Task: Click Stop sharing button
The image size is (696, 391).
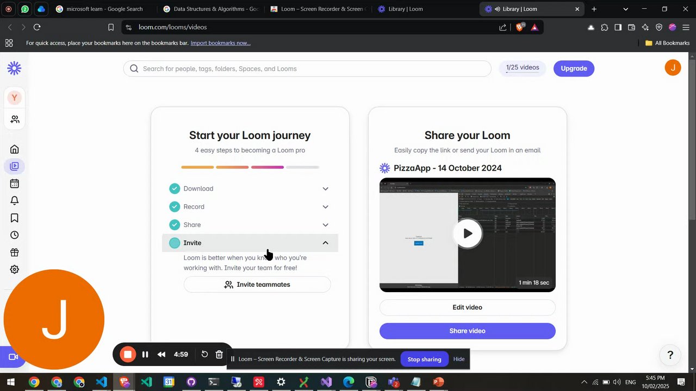Action: pos(424,359)
